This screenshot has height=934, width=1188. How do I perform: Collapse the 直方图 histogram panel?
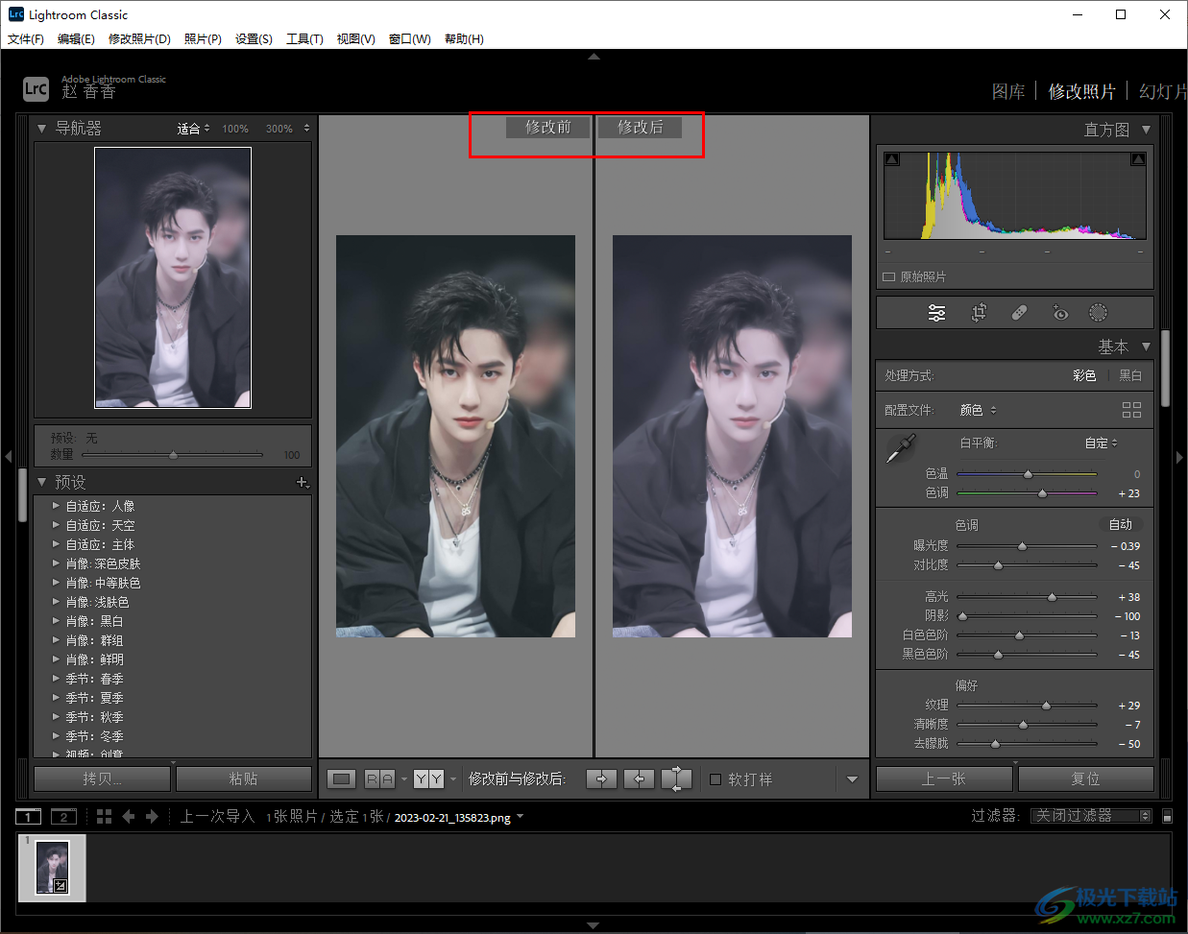(x=1146, y=129)
